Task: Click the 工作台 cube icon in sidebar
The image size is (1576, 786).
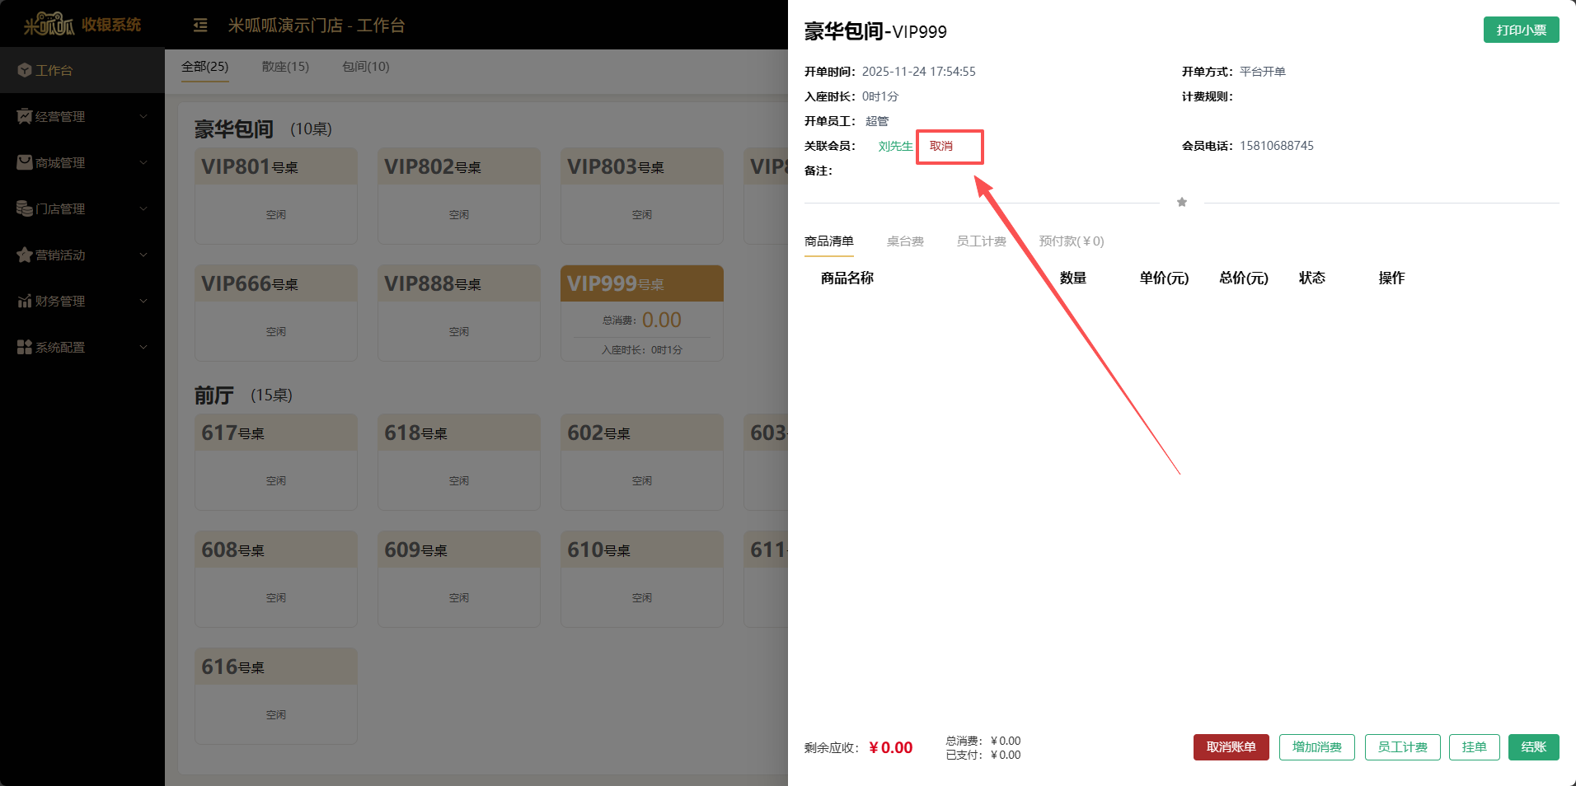Action: click(x=25, y=71)
